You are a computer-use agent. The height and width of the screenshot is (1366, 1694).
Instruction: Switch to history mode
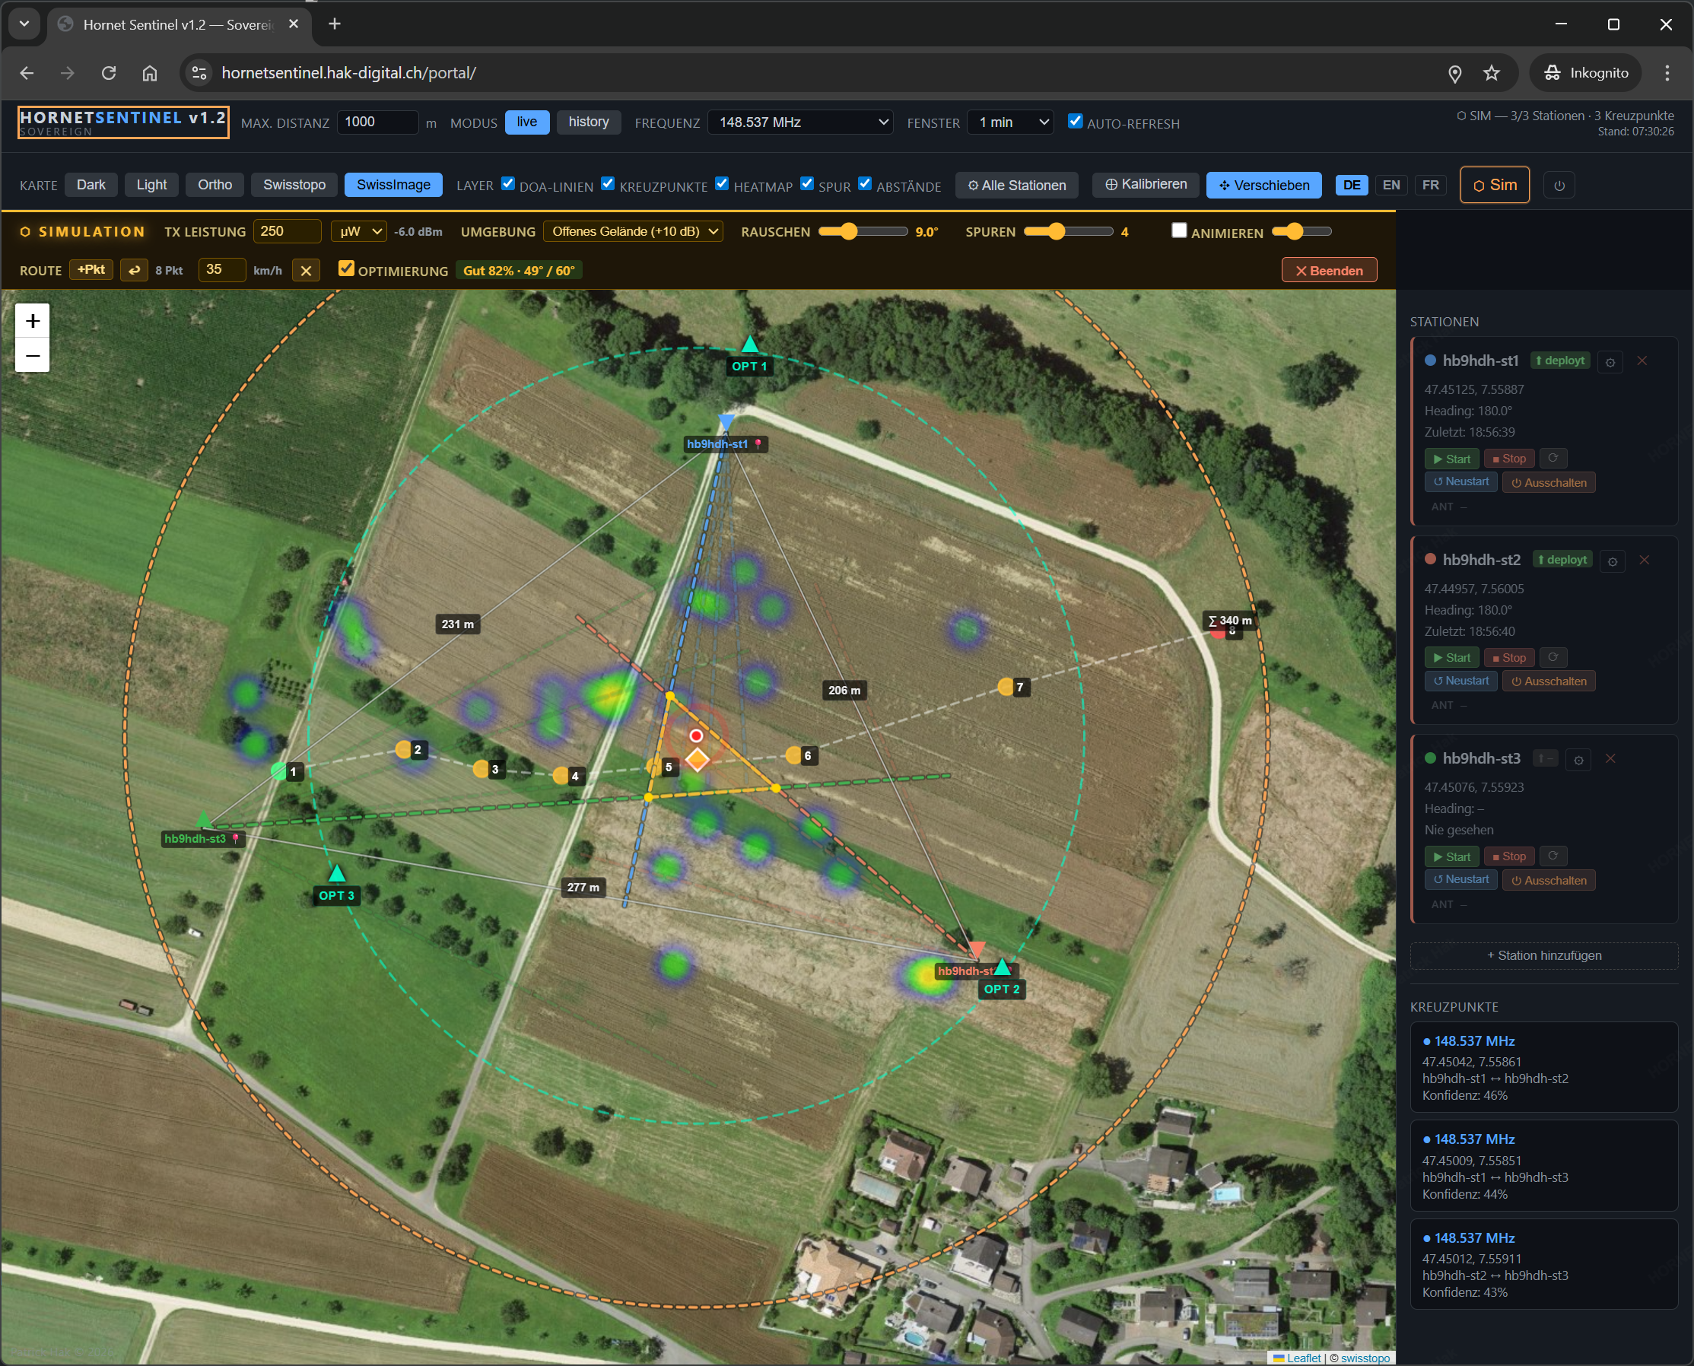[x=589, y=122]
